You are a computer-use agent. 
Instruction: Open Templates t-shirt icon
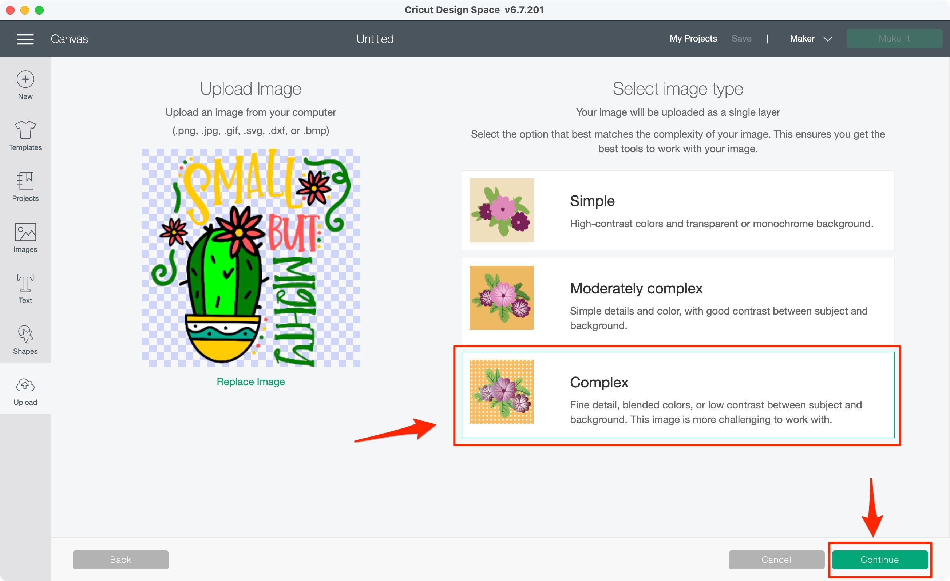(25, 130)
